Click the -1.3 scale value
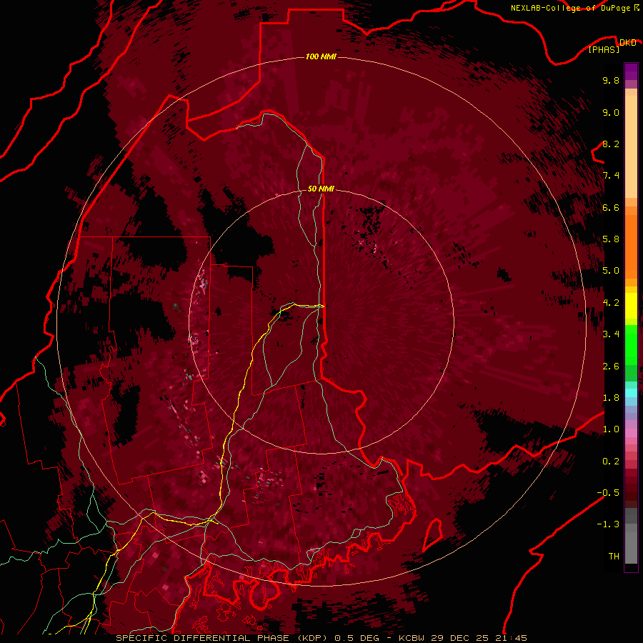Viewport: 643px width, 643px height. click(x=608, y=524)
